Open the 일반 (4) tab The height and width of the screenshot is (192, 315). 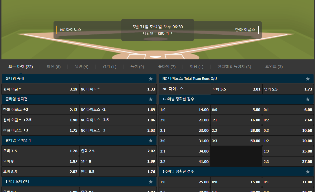coord(82,67)
